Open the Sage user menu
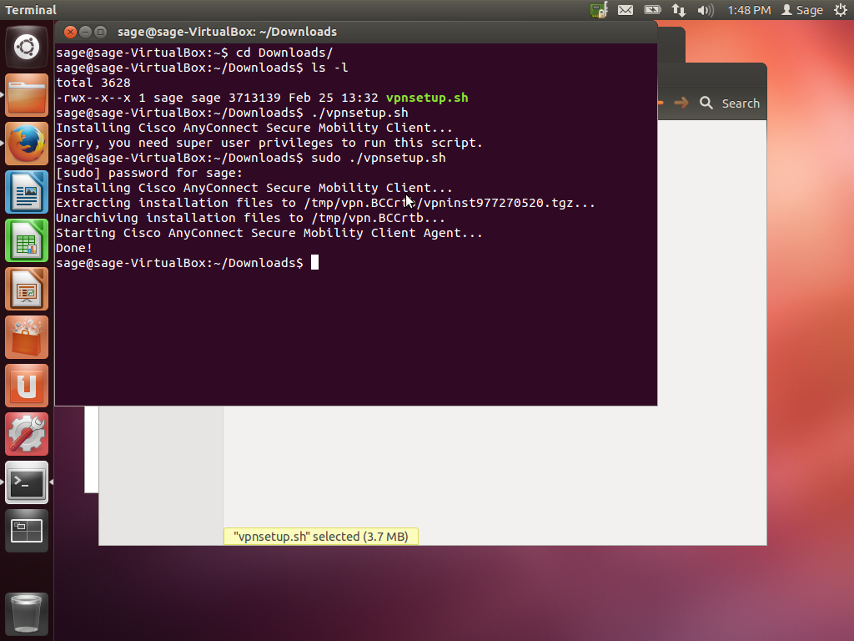The width and height of the screenshot is (854, 641). 801,10
